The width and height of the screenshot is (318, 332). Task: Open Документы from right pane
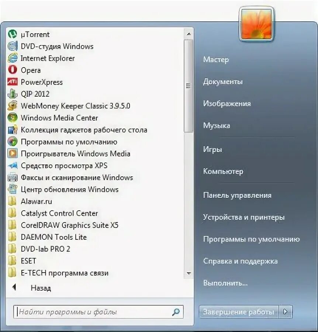[x=223, y=82]
